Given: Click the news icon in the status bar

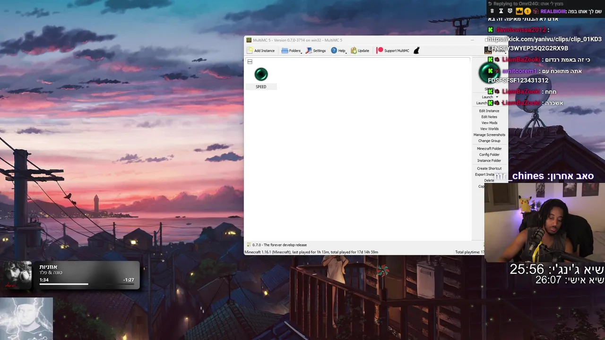Looking at the screenshot, I should (249, 245).
